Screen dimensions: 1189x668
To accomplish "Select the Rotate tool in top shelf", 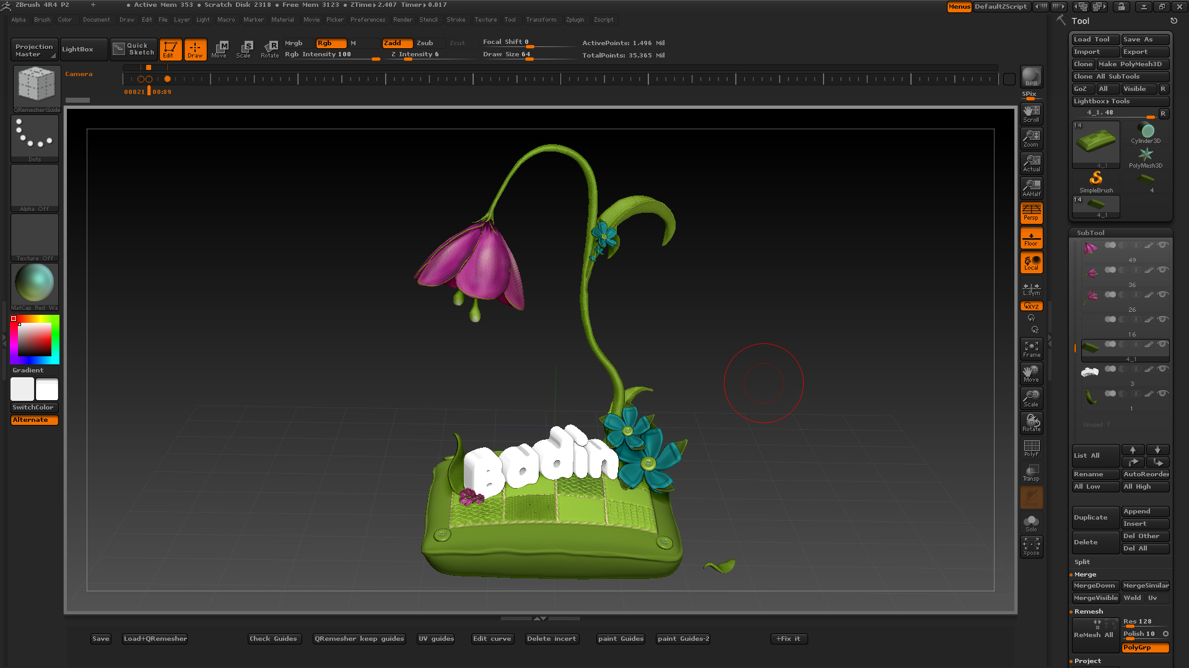I will (270, 49).
